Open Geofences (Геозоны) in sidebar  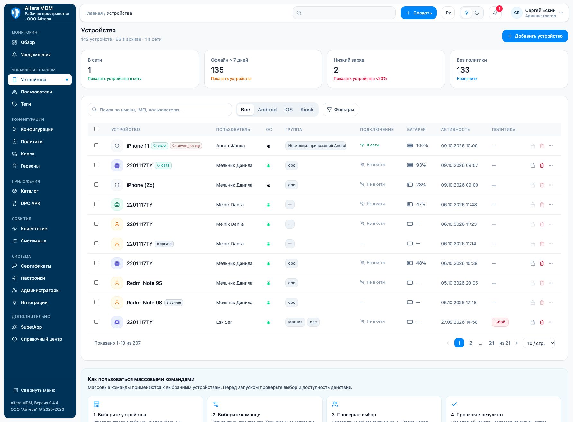click(40, 166)
